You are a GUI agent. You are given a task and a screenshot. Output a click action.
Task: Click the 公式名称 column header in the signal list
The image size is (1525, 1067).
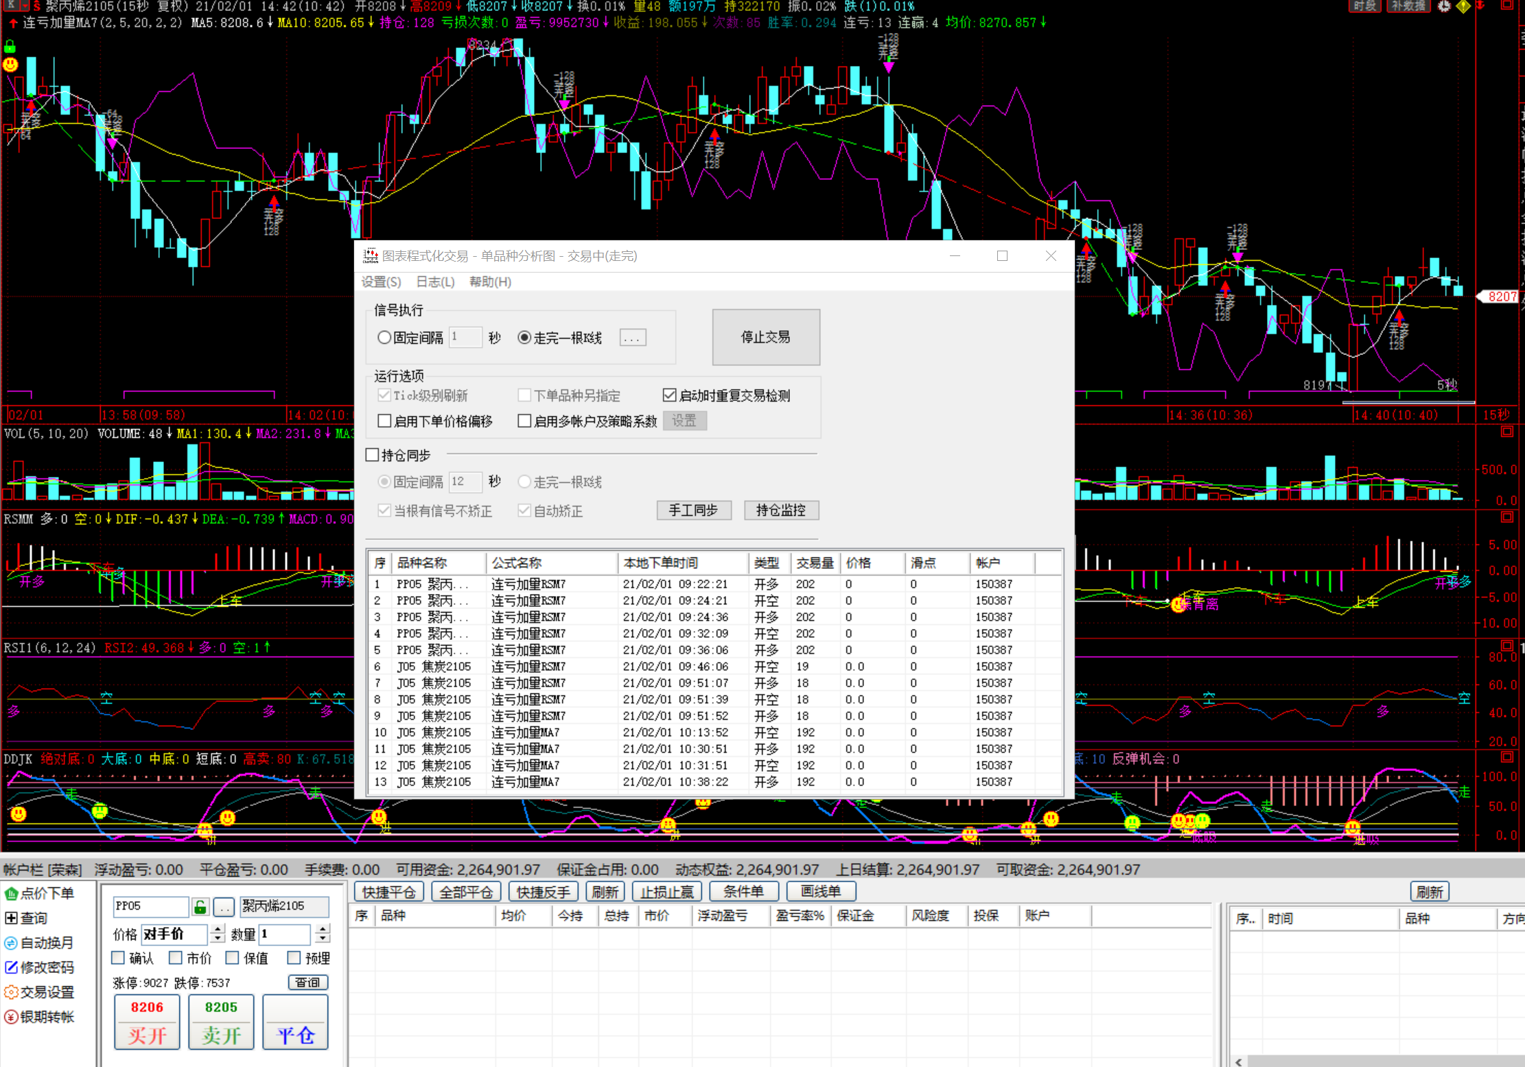point(552,563)
